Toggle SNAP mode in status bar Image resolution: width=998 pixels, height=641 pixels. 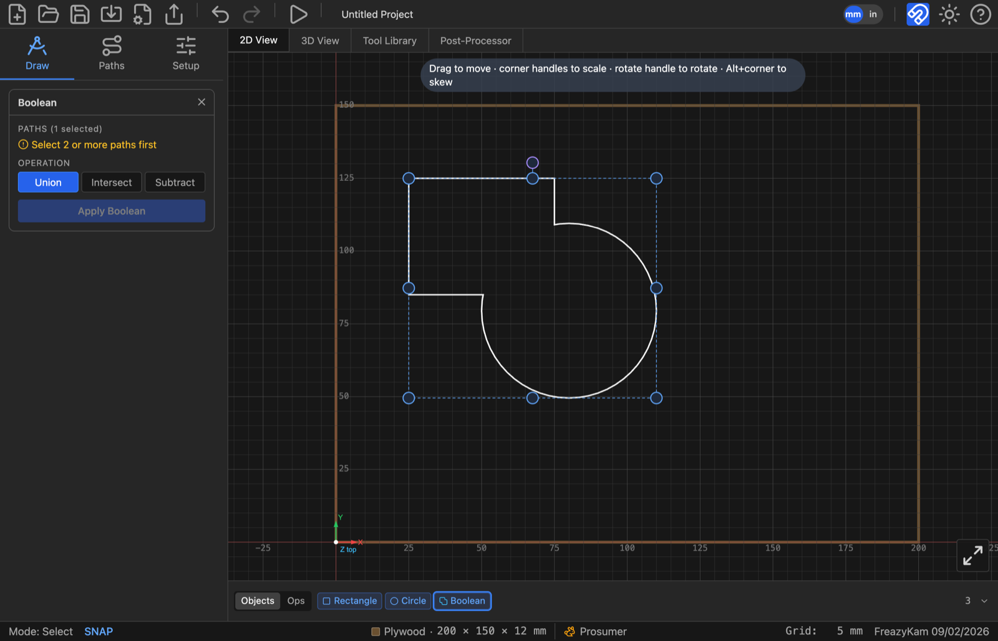coord(99,632)
